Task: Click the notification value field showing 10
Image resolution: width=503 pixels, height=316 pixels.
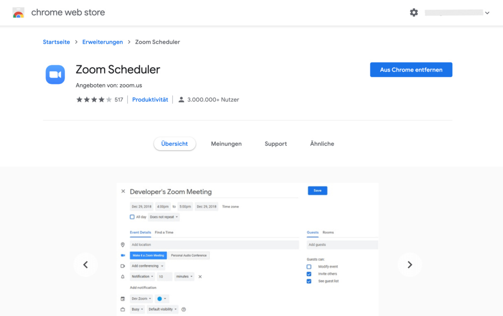Action: coord(165,277)
